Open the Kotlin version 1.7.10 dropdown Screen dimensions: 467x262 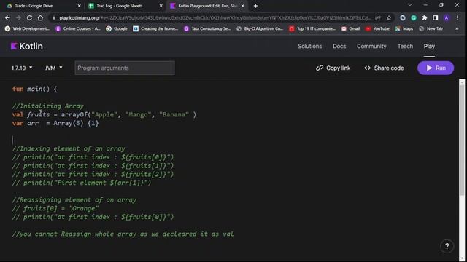22,68
